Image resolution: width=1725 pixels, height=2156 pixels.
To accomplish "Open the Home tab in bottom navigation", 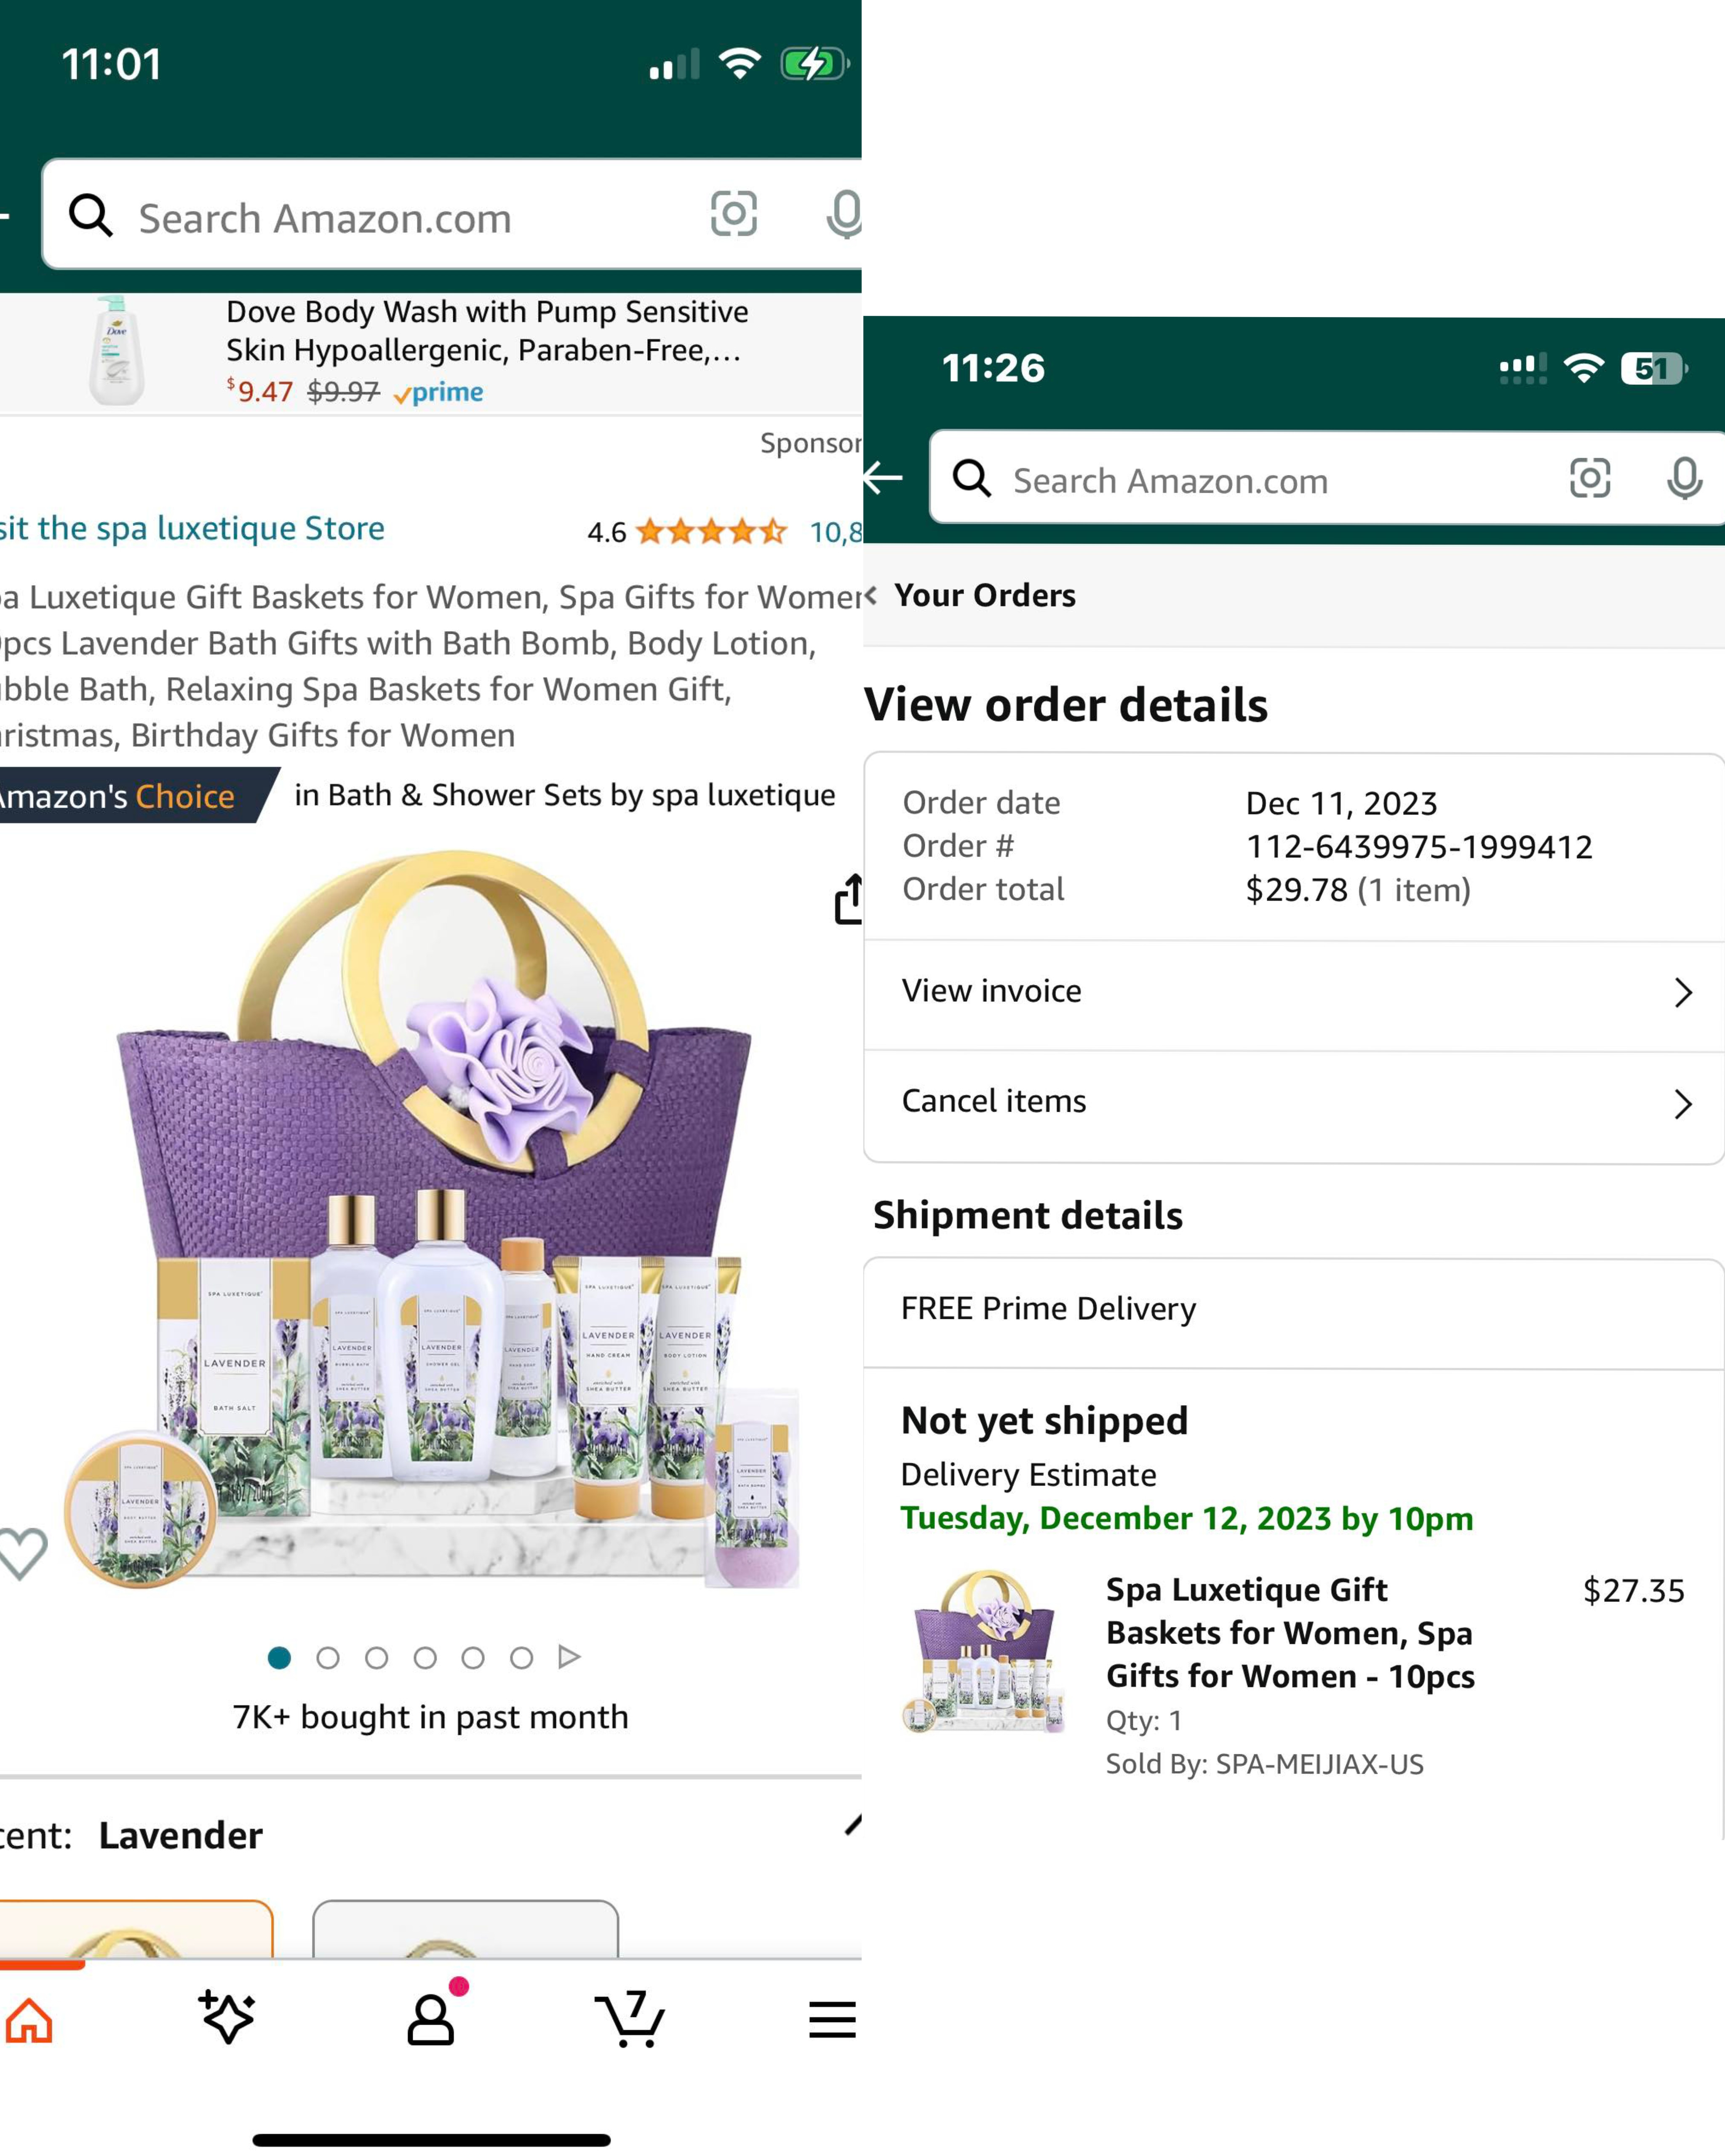I will [x=29, y=2020].
